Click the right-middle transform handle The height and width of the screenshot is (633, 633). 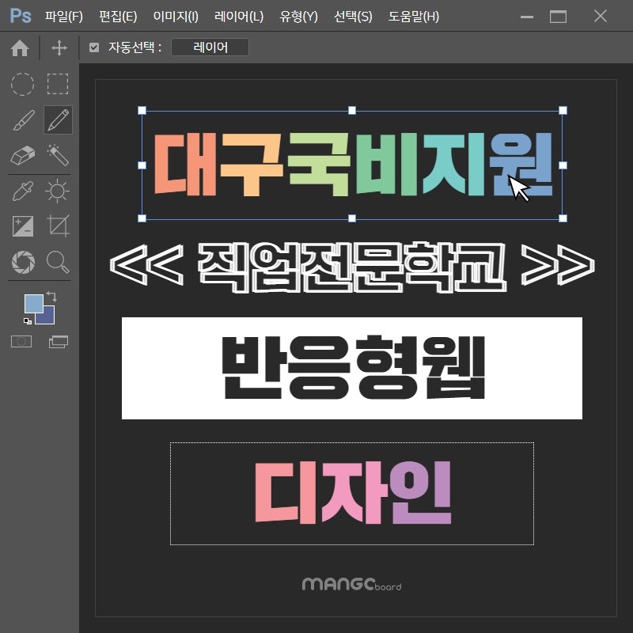(563, 165)
